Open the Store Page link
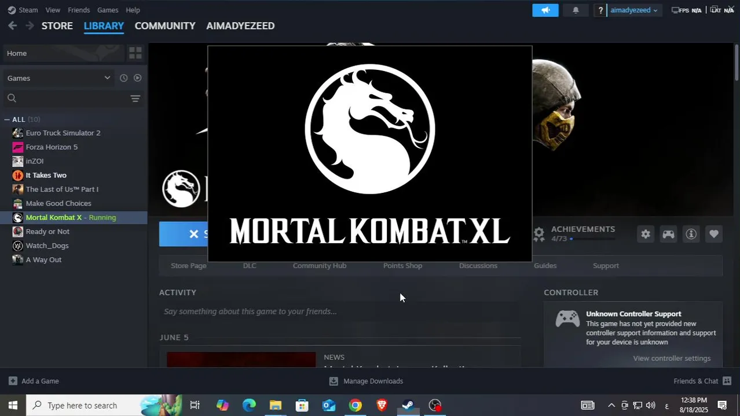740x416 pixels. 189,266
